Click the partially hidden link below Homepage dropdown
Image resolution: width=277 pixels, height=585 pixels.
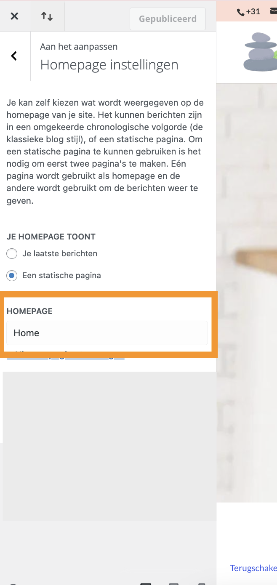coord(66,356)
